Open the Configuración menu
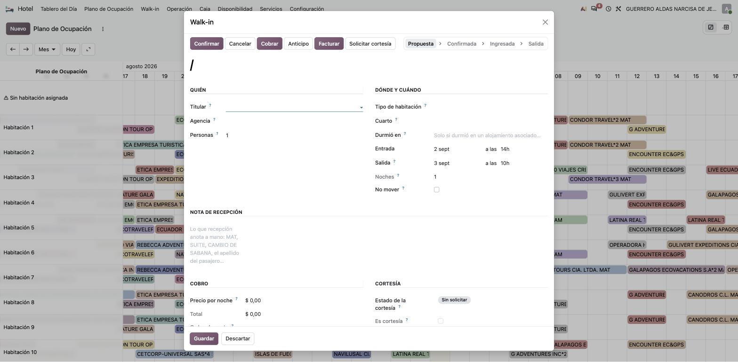The height and width of the screenshot is (362, 738). 307,9
